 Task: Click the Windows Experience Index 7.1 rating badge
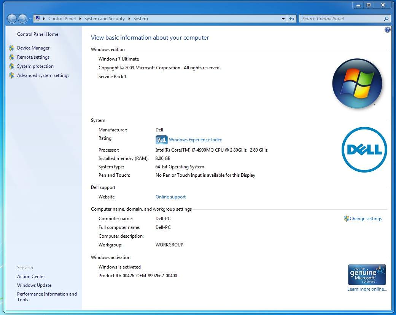(161, 140)
